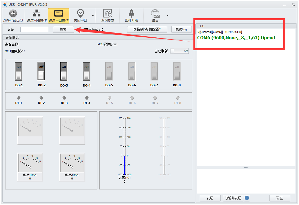This screenshot has width=299, height=205.
Task: Click the 电流2(mA) gauge
Action: point(72,167)
